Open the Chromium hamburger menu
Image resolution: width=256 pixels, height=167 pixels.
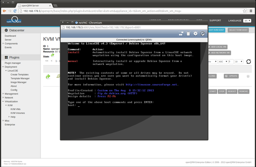pyautogui.click(x=251, y=11)
